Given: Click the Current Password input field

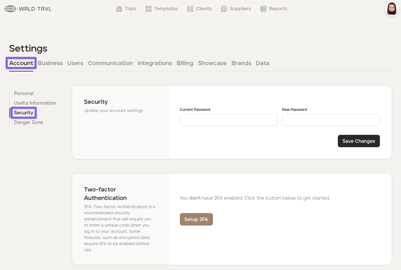Looking at the screenshot, I should [228, 120].
